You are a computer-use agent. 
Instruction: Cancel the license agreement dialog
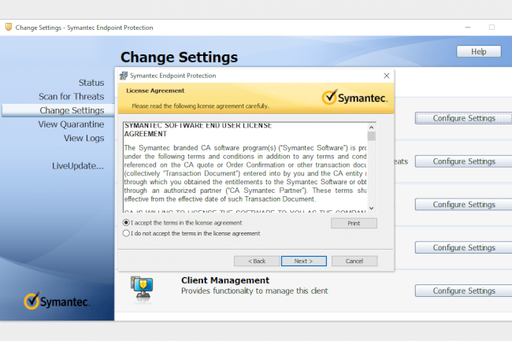354,261
